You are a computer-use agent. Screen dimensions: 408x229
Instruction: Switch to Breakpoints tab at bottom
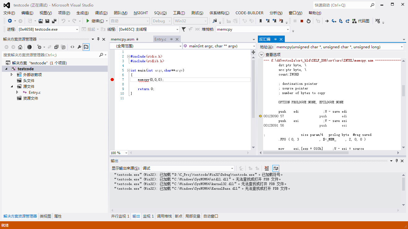tap(179, 216)
